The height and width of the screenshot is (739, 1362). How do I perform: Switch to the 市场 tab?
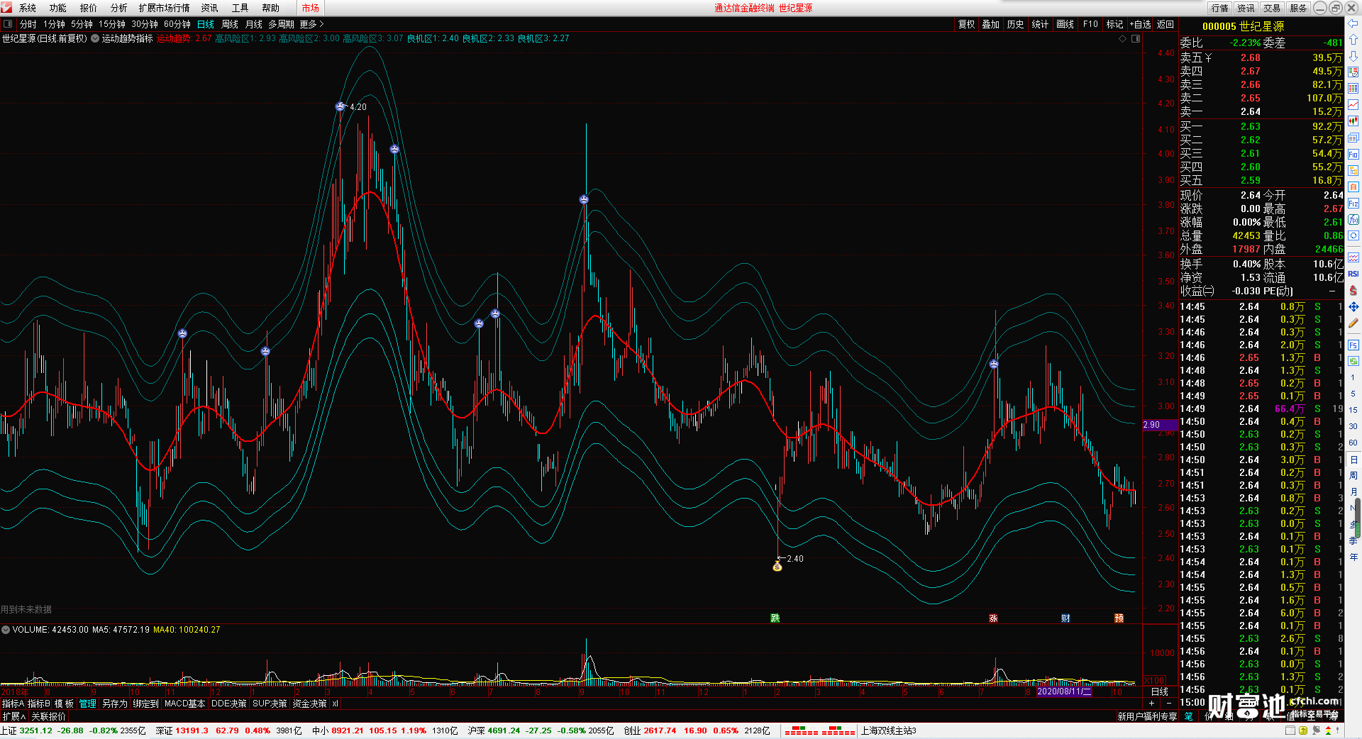[x=310, y=8]
